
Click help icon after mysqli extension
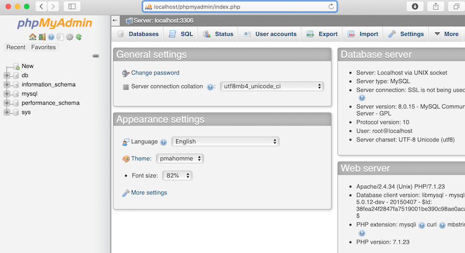tap(422, 226)
